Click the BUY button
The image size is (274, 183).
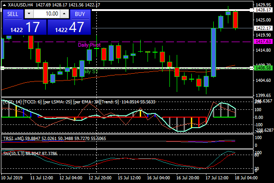tap(80, 14)
